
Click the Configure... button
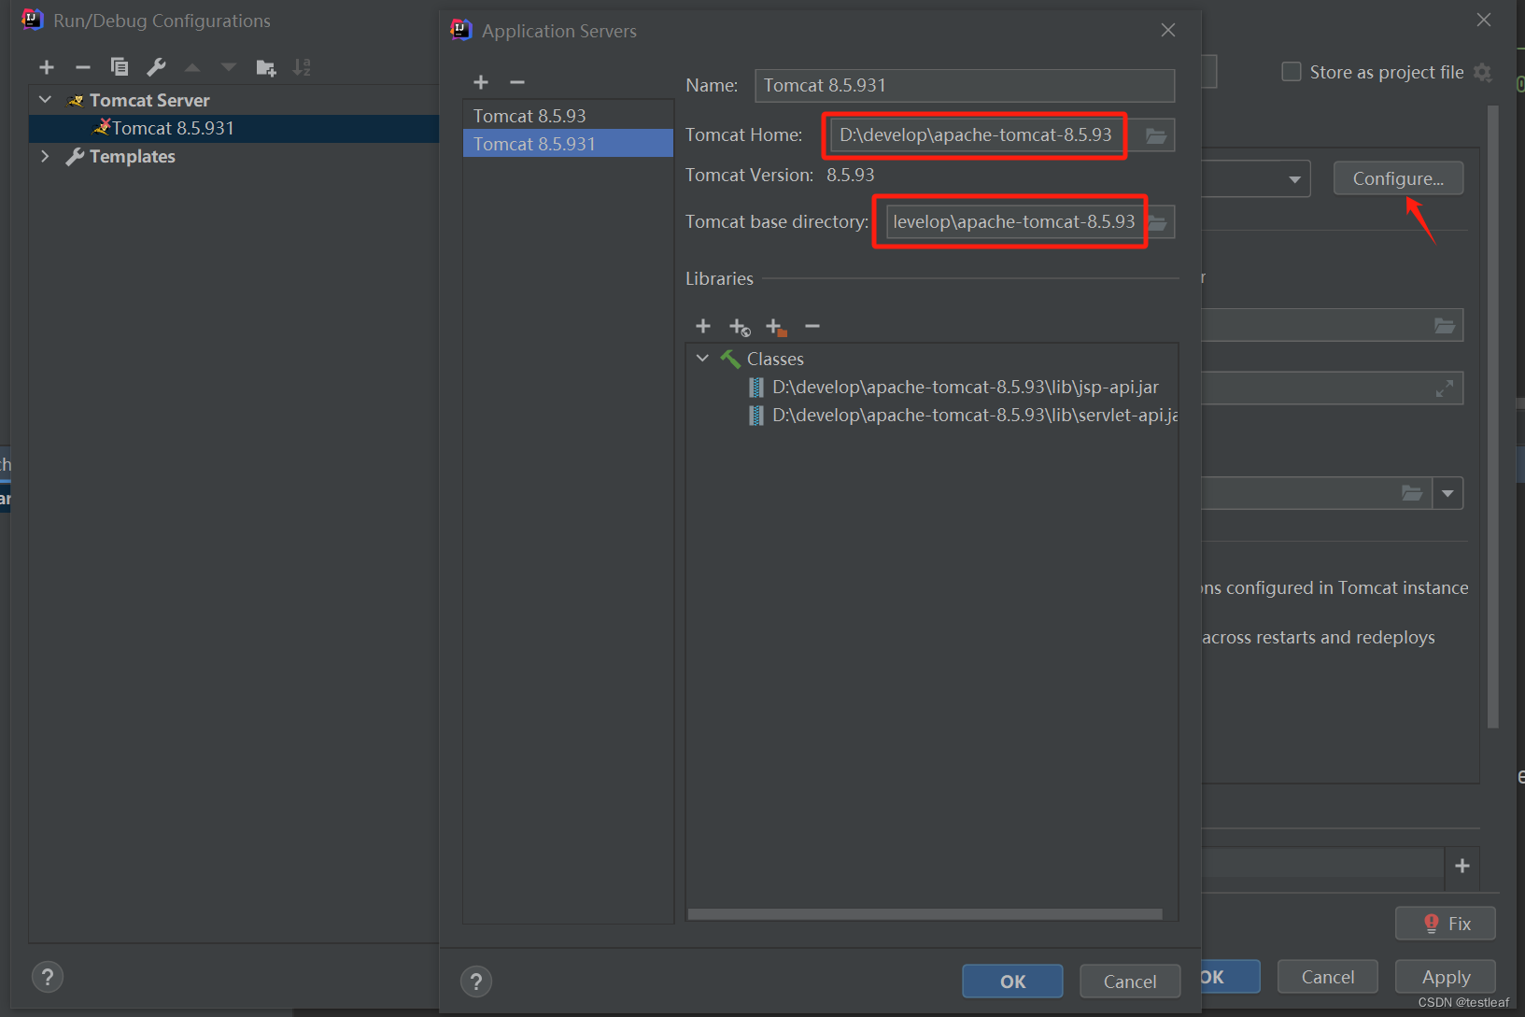1398,178
